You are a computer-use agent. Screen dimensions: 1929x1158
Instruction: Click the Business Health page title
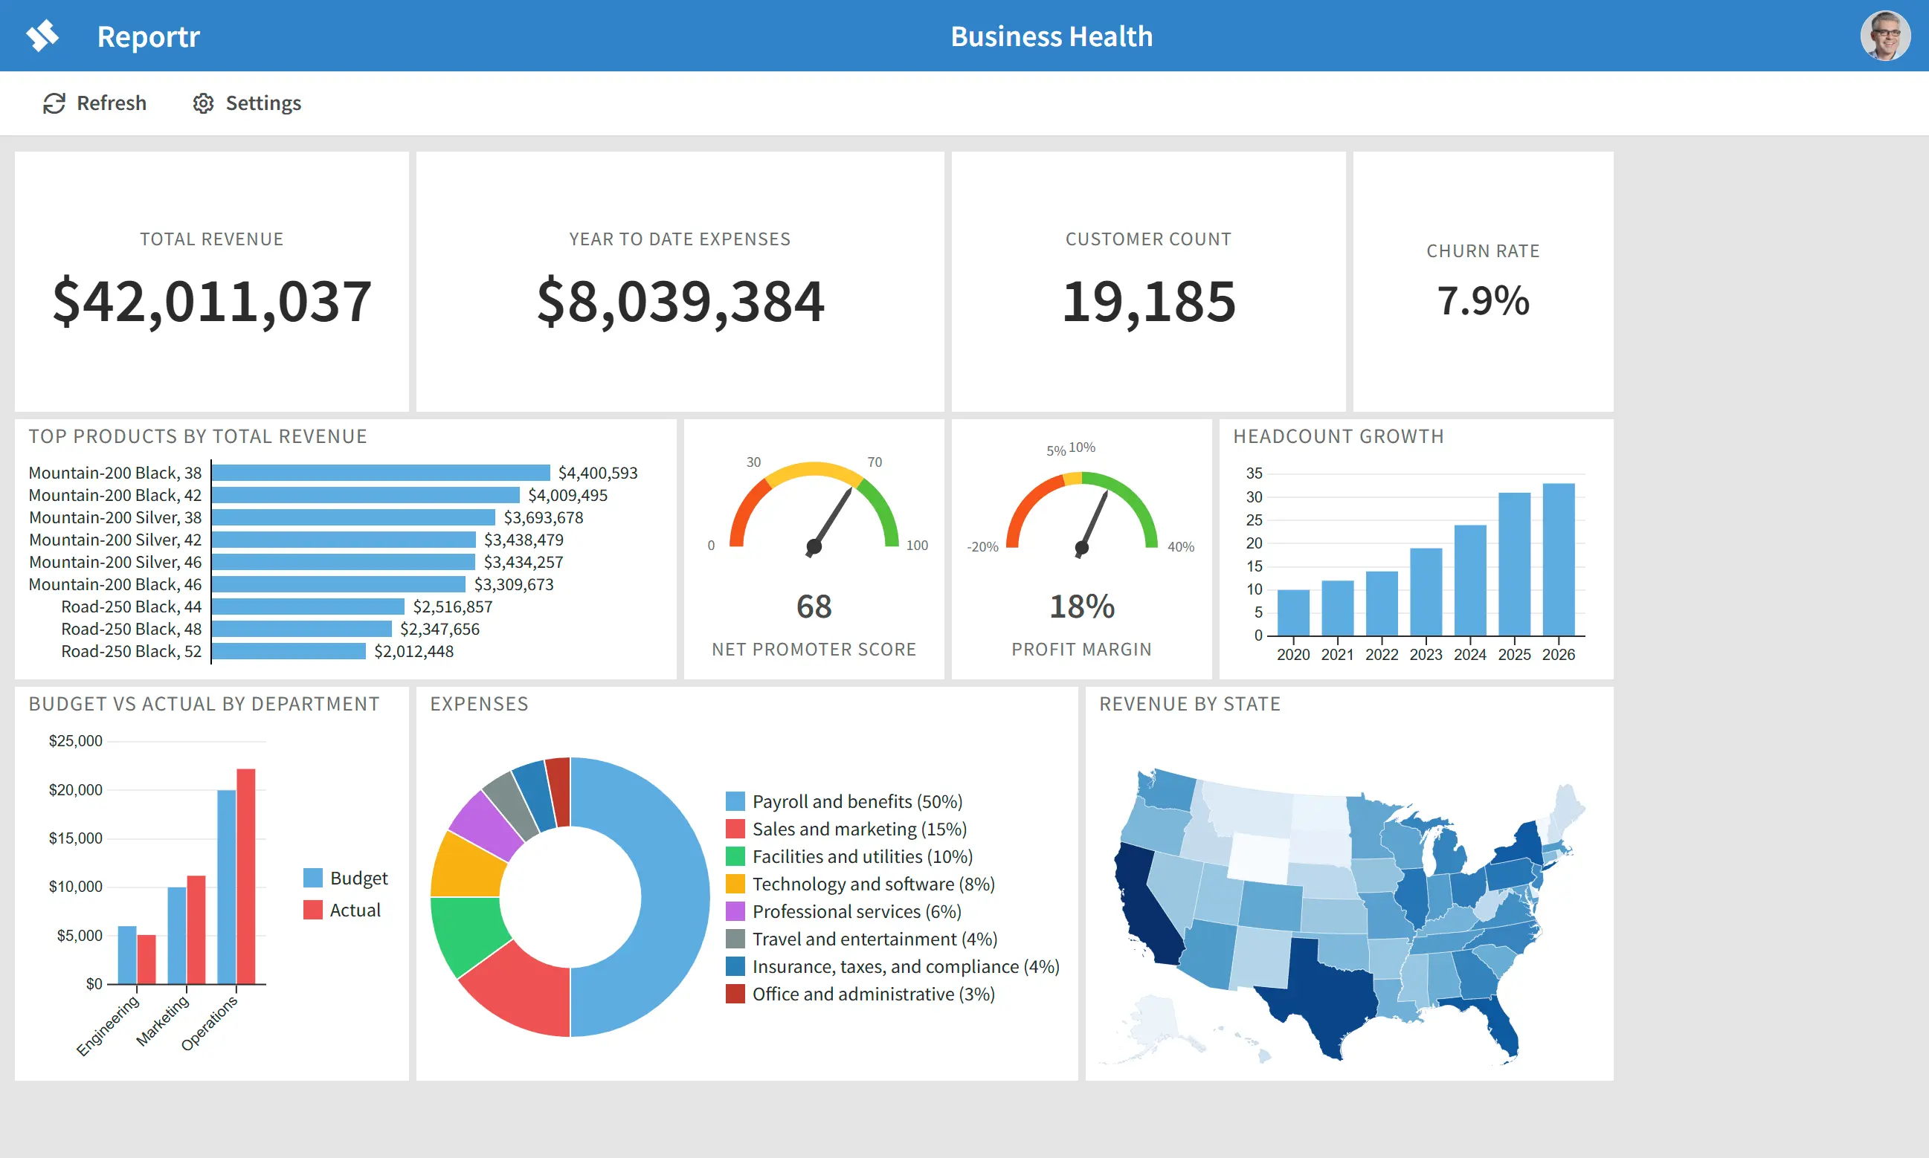(1052, 36)
